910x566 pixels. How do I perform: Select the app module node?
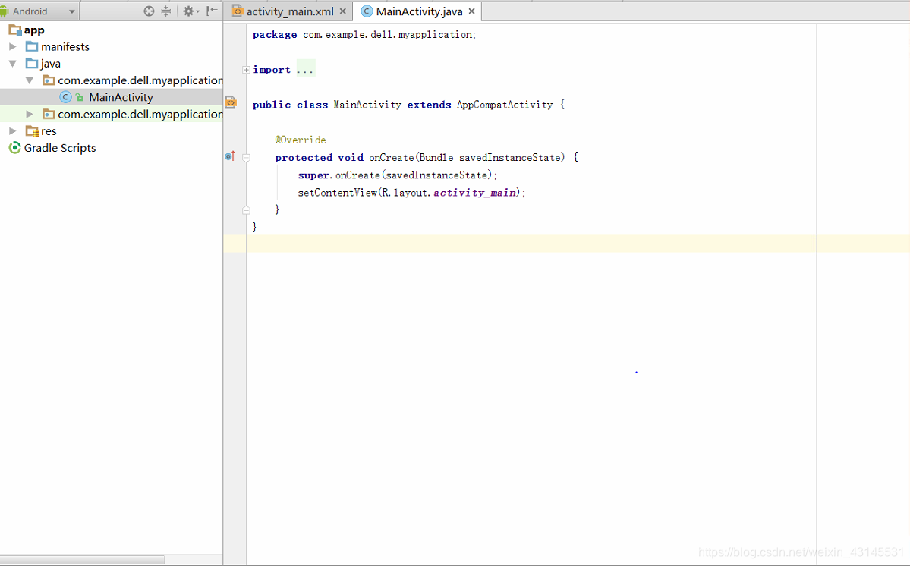(34, 30)
